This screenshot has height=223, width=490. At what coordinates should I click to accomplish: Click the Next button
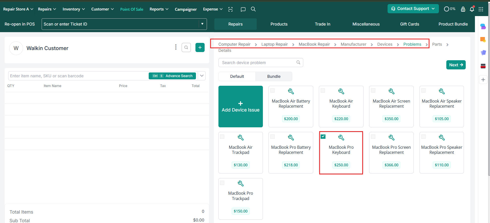[x=456, y=65]
